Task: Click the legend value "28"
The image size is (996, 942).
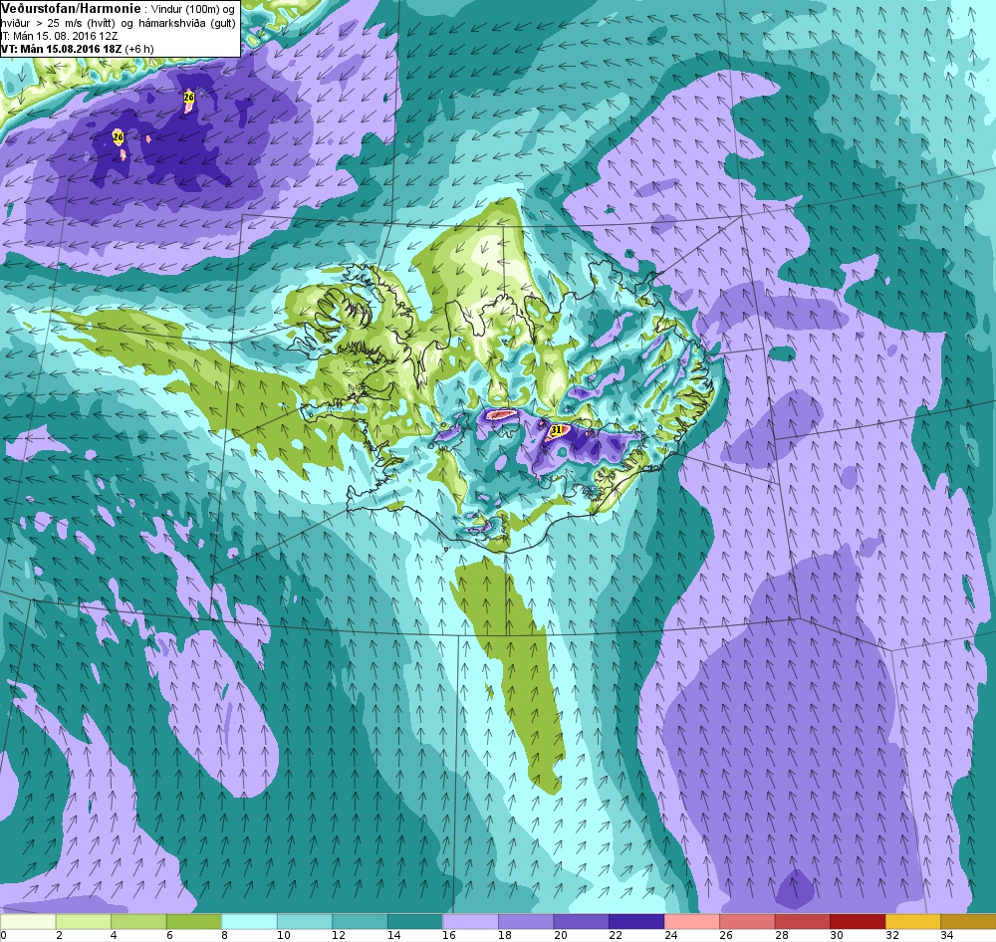Action: [x=781, y=935]
